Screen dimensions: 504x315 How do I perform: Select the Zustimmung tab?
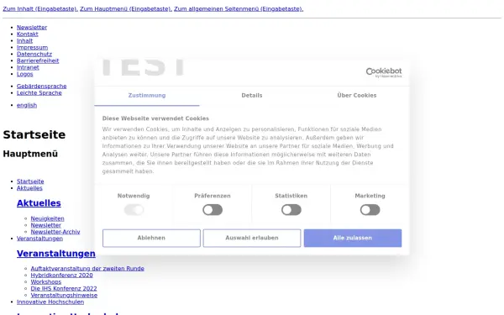(x=147, y=96)
